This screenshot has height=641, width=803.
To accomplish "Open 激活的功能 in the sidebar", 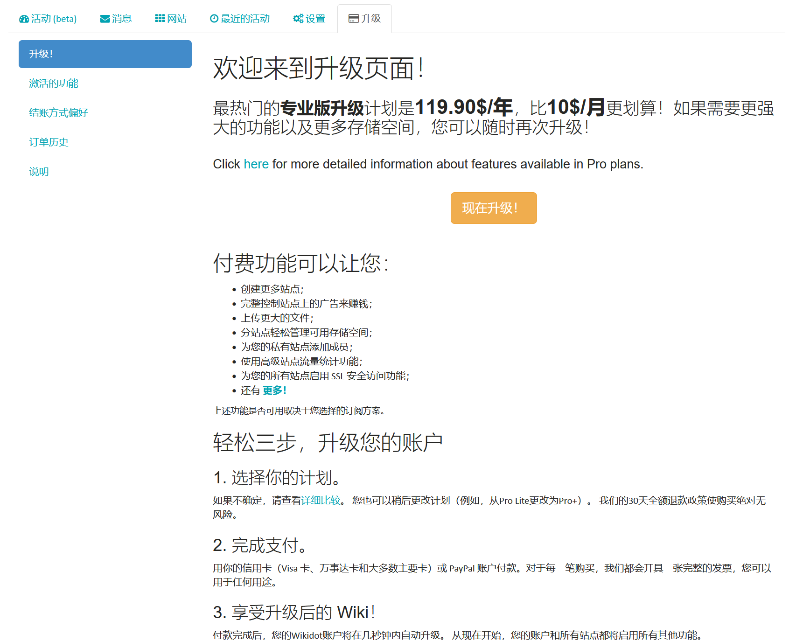I will click(54, 83).
